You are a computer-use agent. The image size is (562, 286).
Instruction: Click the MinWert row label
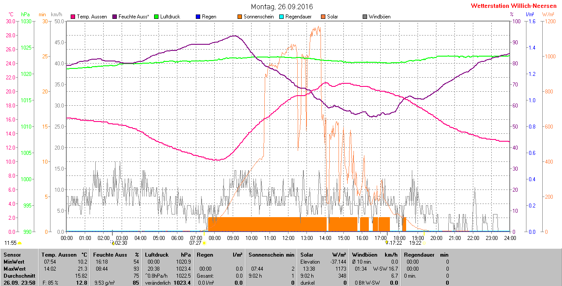pyautogui.click(x=14, y=262)
